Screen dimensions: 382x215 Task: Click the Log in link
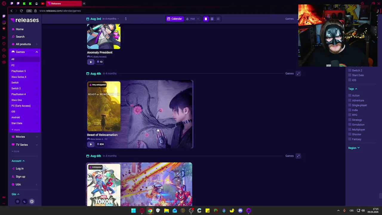(x=20, y=169)
